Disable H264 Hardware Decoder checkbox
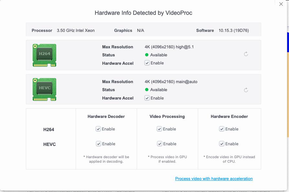 point(98,129)
